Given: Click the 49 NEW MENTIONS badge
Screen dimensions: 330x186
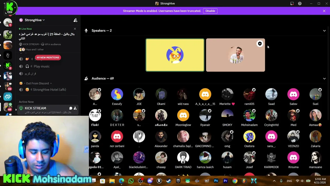Looking at the screenshot, I should pyautogui.click(x=48, y=57).
